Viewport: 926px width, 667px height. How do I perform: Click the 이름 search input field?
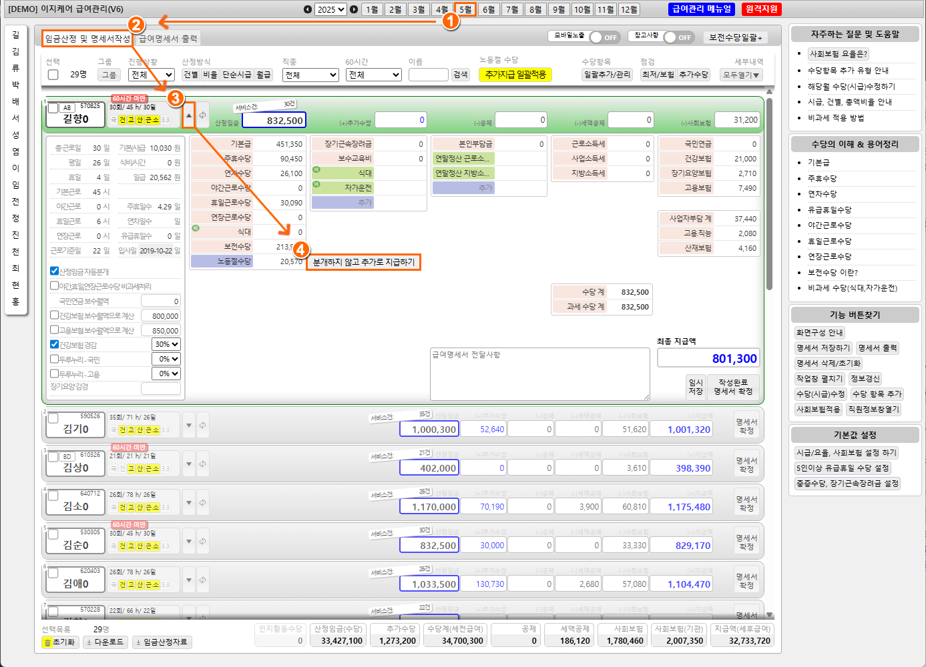428,75
